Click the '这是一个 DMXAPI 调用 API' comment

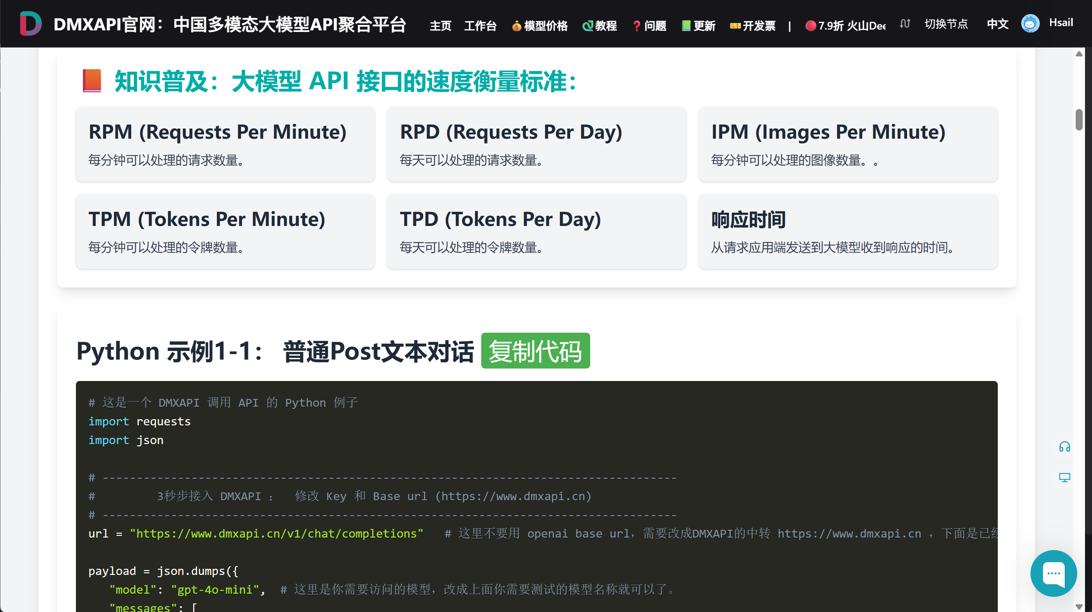pyautogui.click(x=223, y=402)
